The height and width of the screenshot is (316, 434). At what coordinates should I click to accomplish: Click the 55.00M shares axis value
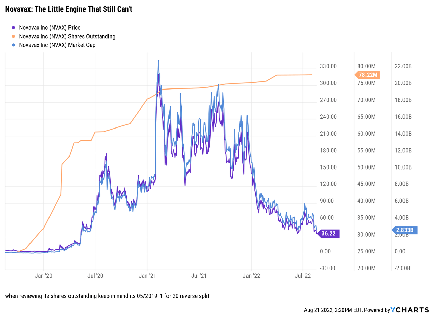(367, 151)
